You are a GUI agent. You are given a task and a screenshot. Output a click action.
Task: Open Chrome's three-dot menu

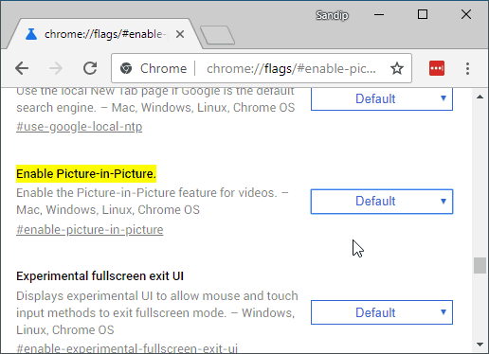click(x=467, y=68)
